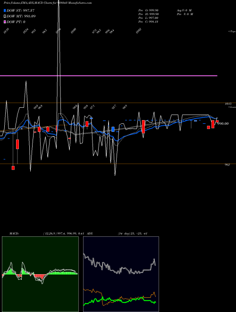Screen dimensions: 236x312
Task: Click the lowest red candle below the 962 line
Action: (x=13, y=168)
